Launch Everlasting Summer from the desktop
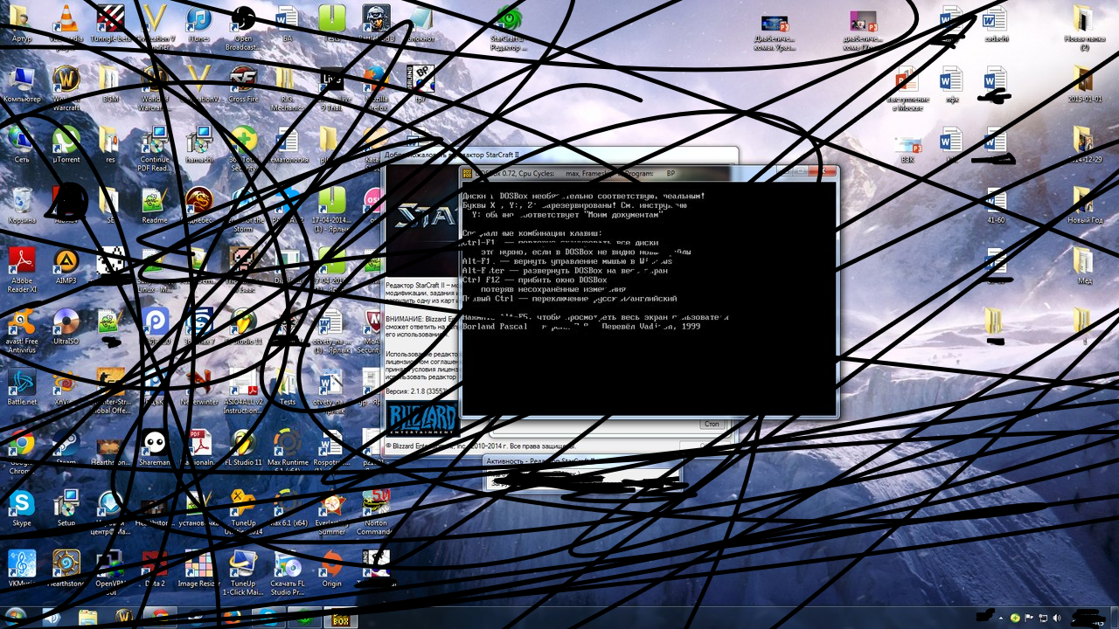 [331, 512]
